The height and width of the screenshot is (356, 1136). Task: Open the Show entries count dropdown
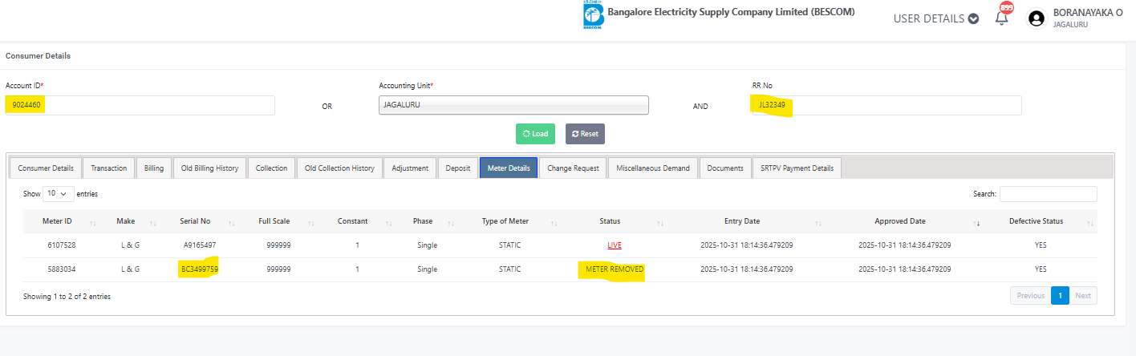coord(59,194)
